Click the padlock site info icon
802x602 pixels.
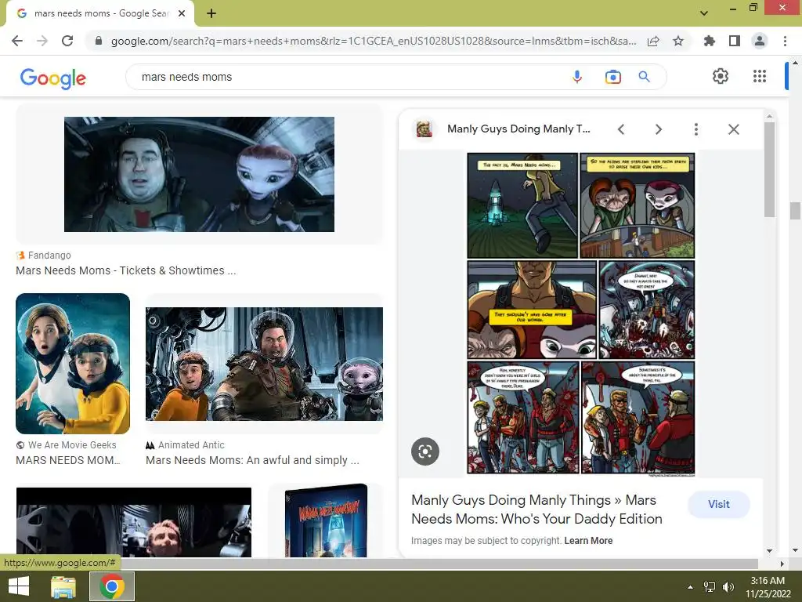(99, 41)
